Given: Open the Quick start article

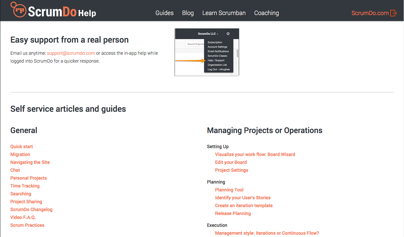Looking at the screenshot, I should [x=22, y=147].
